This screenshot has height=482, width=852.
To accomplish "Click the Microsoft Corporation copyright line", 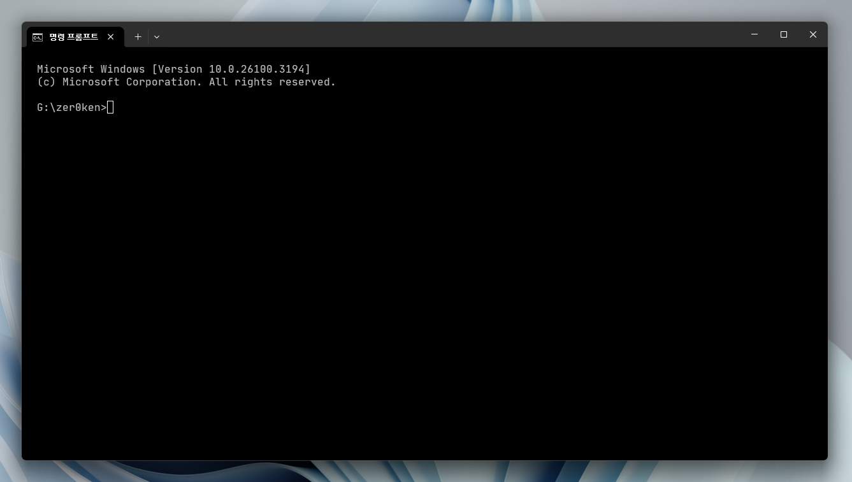I will 186,82.
